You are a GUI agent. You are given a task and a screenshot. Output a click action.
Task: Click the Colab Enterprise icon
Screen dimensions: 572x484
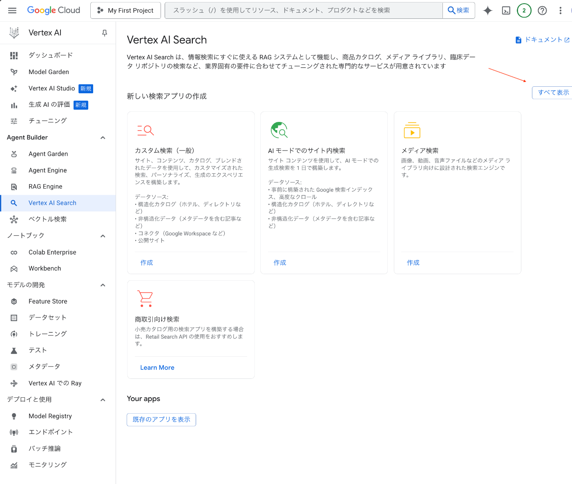coord(14,252)
